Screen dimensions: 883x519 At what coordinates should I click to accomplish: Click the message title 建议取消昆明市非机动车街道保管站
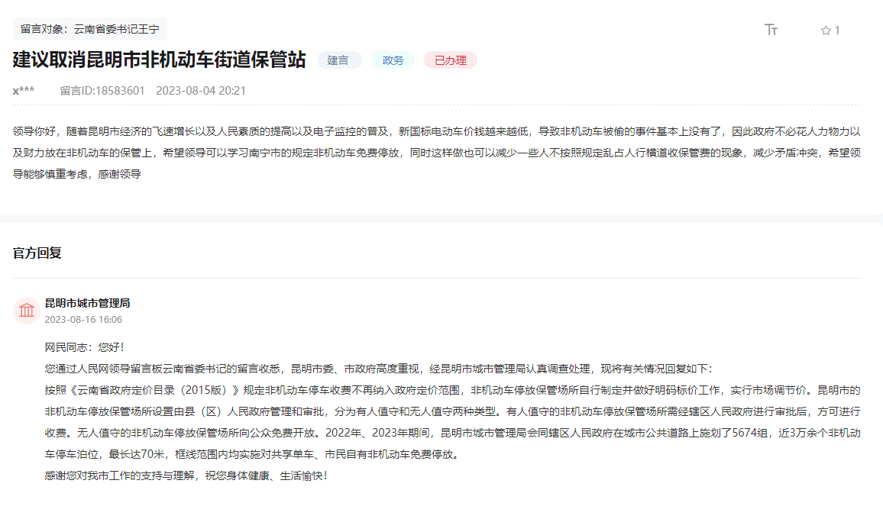pyautogui.click(x=159, y=60)
